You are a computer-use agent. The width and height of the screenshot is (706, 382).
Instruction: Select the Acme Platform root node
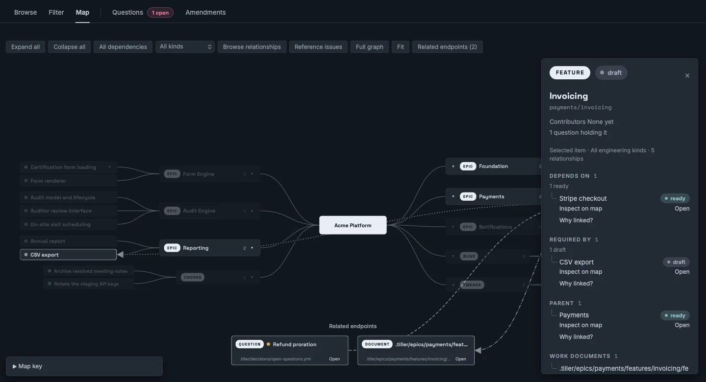tap(353, 225)
